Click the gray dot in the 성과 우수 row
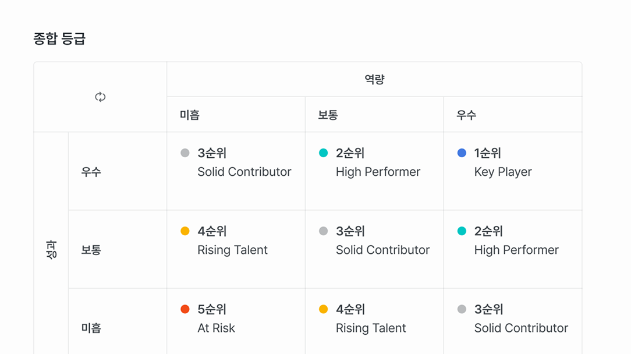The image size is (631, 354). click(x=185, y=153)
